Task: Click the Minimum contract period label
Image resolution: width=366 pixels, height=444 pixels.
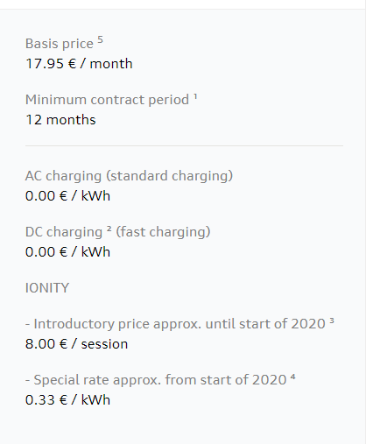Action: click(107, 100)
